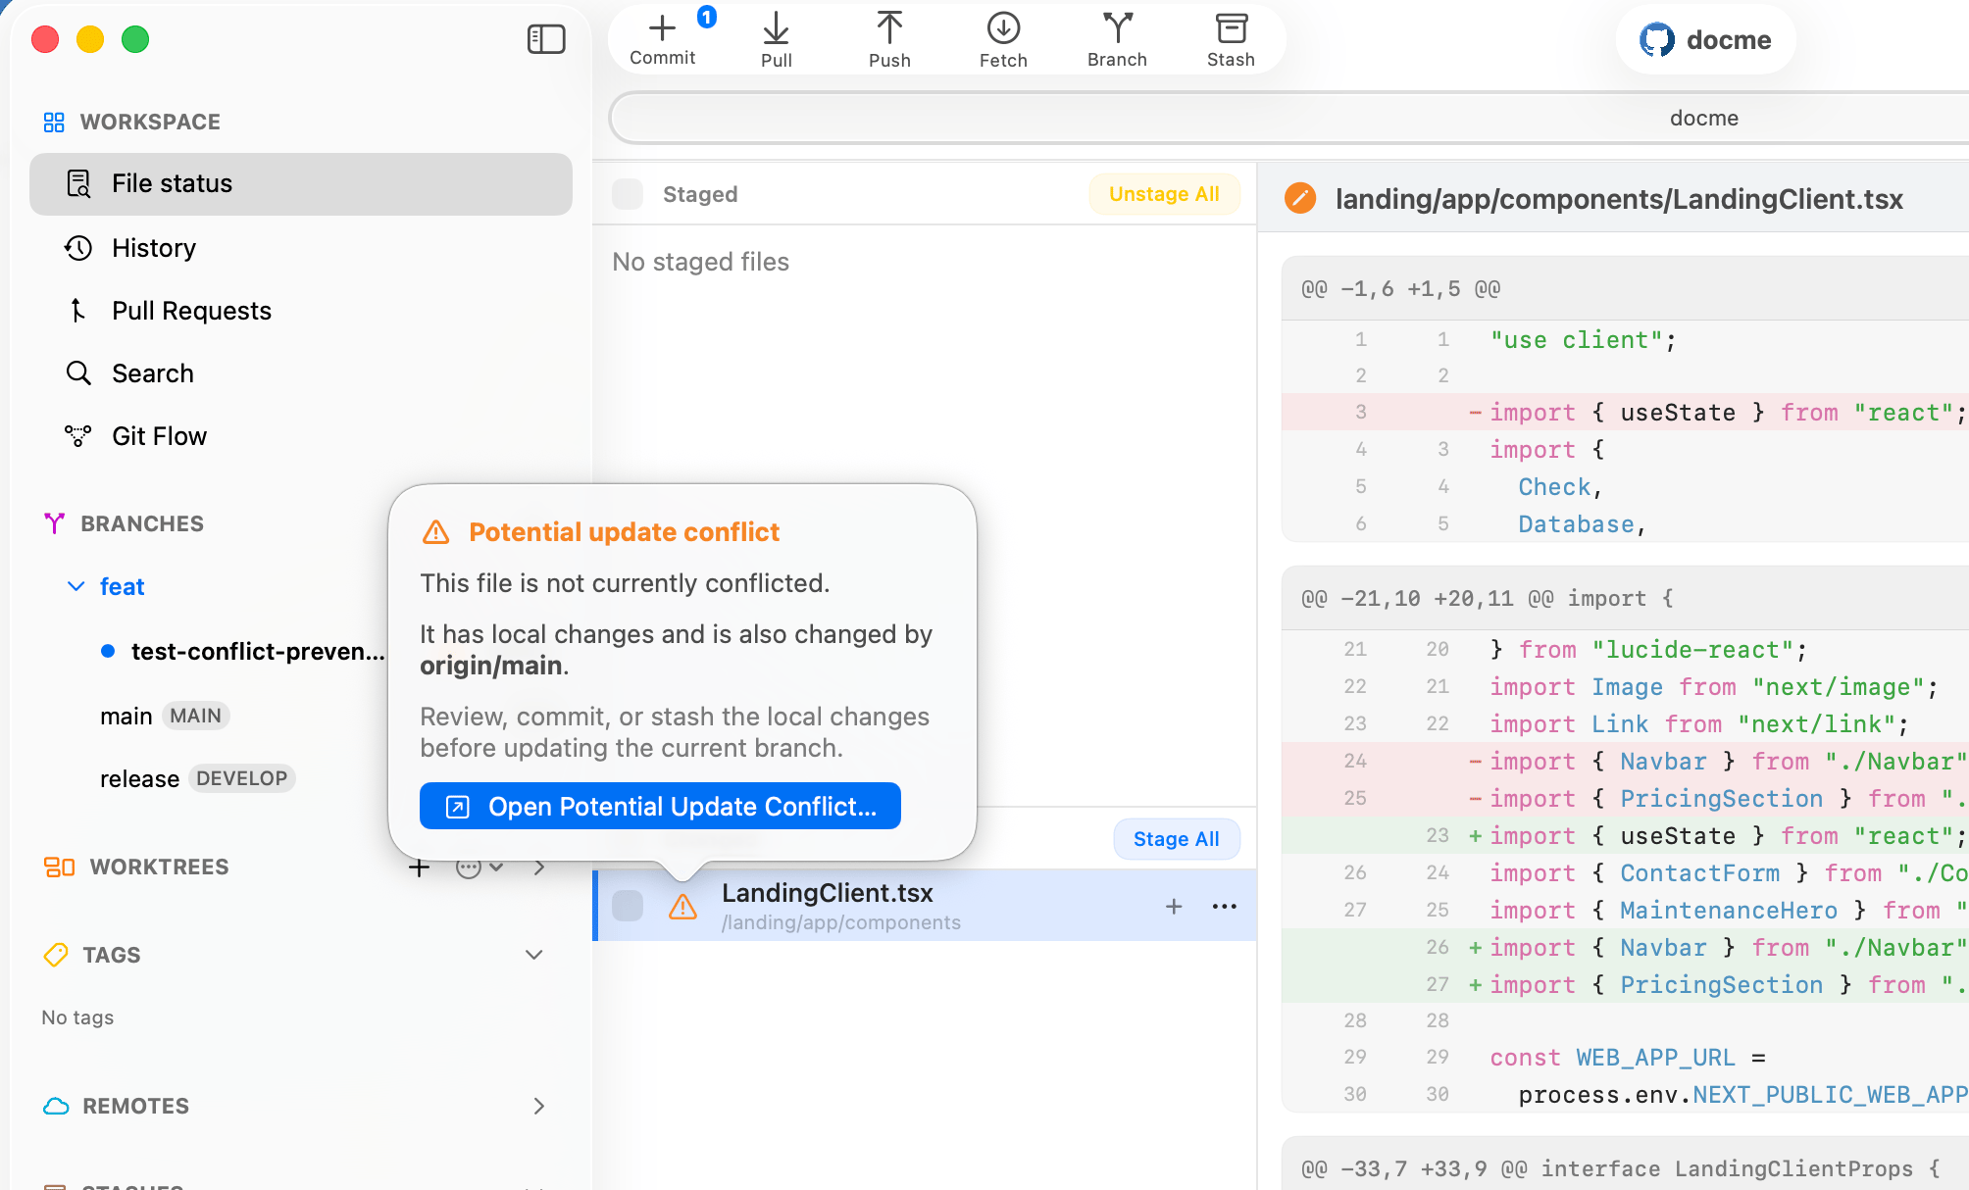Image resolution: width=1969 pixels, height=1190 pixels.
Task: Click the No staged files text
Action: coord(700,262)
